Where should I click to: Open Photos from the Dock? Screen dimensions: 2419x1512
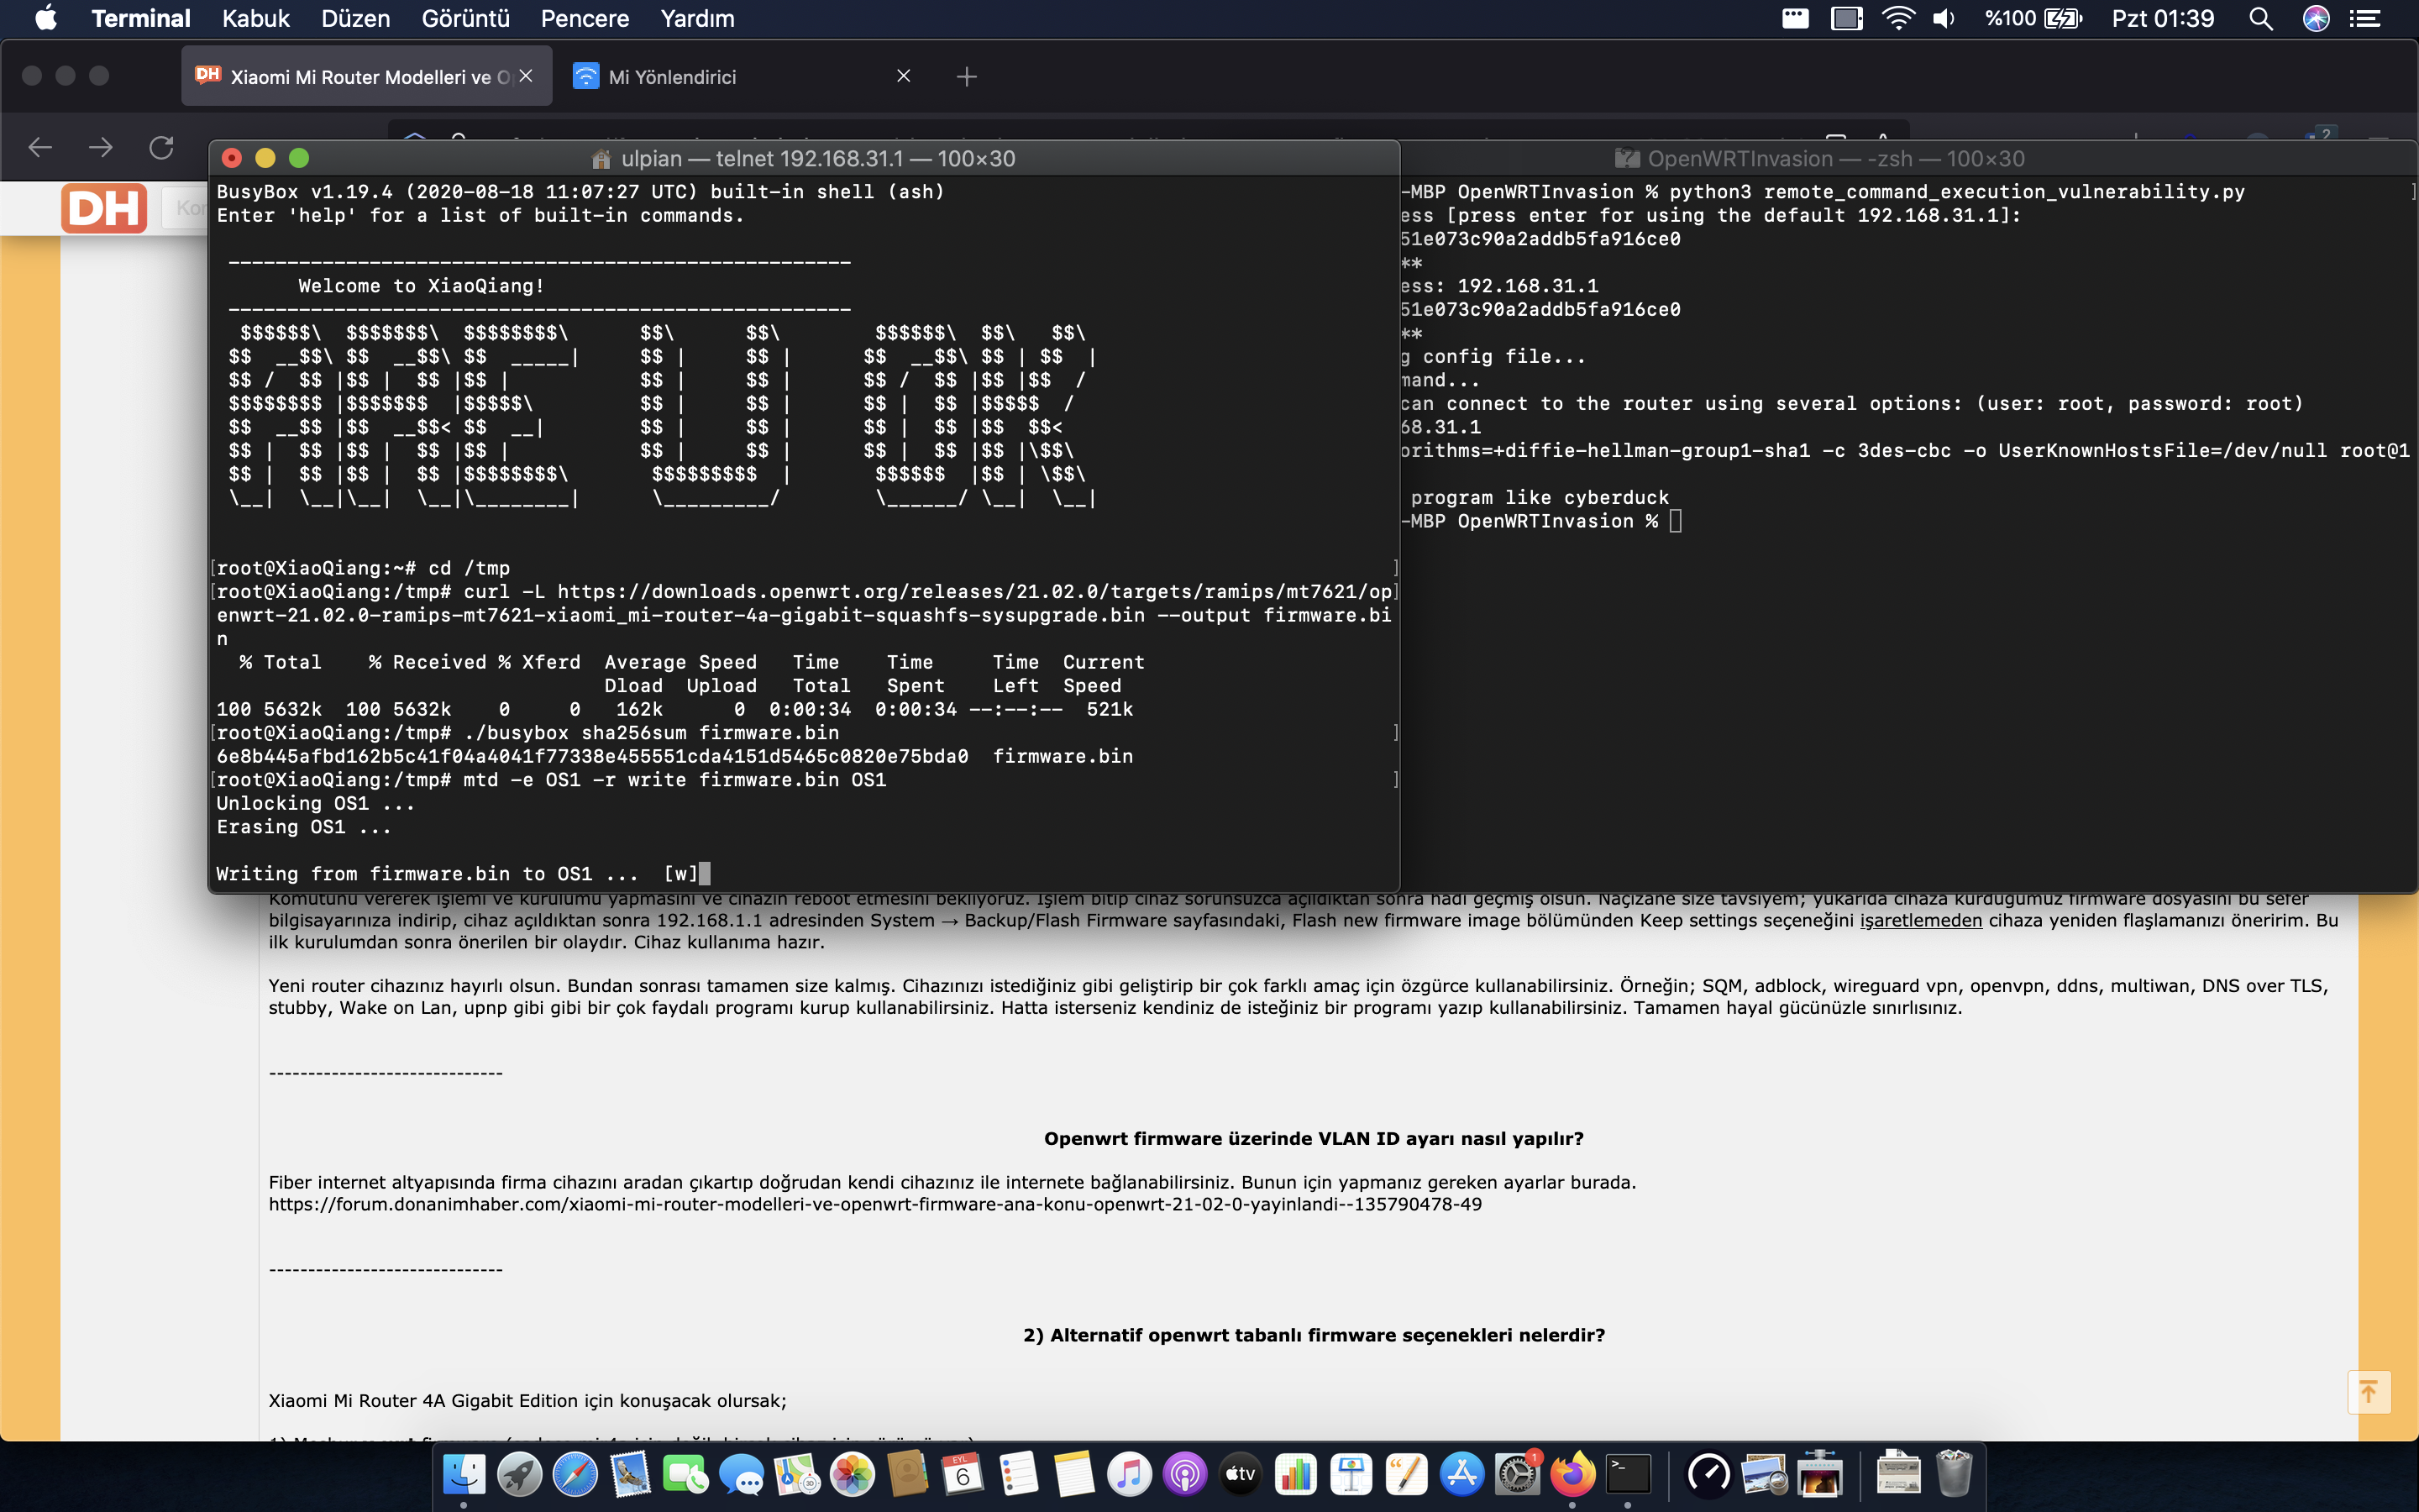(x=853, y=1474)
